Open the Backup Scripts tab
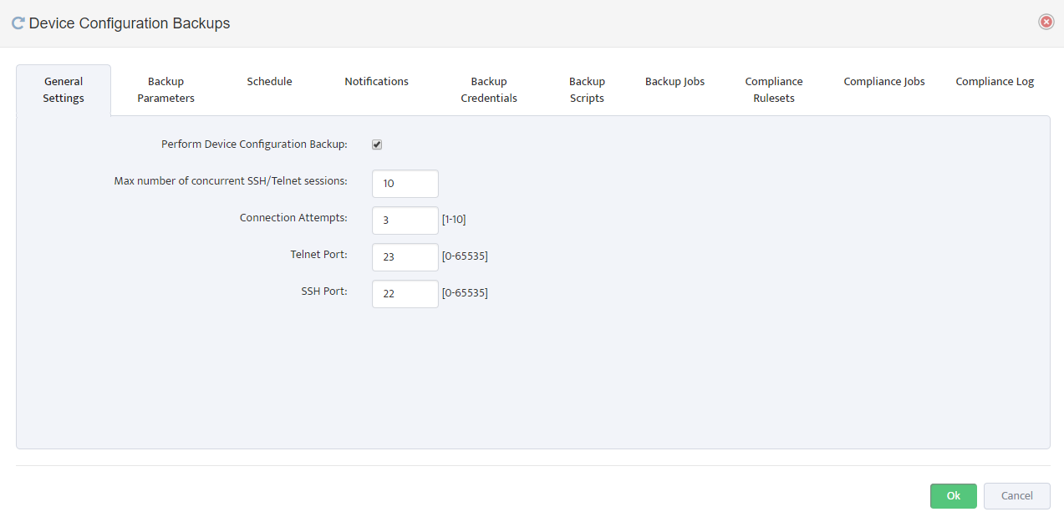The width and height of the screenshot is (1064, 522). tap(587, 89)
